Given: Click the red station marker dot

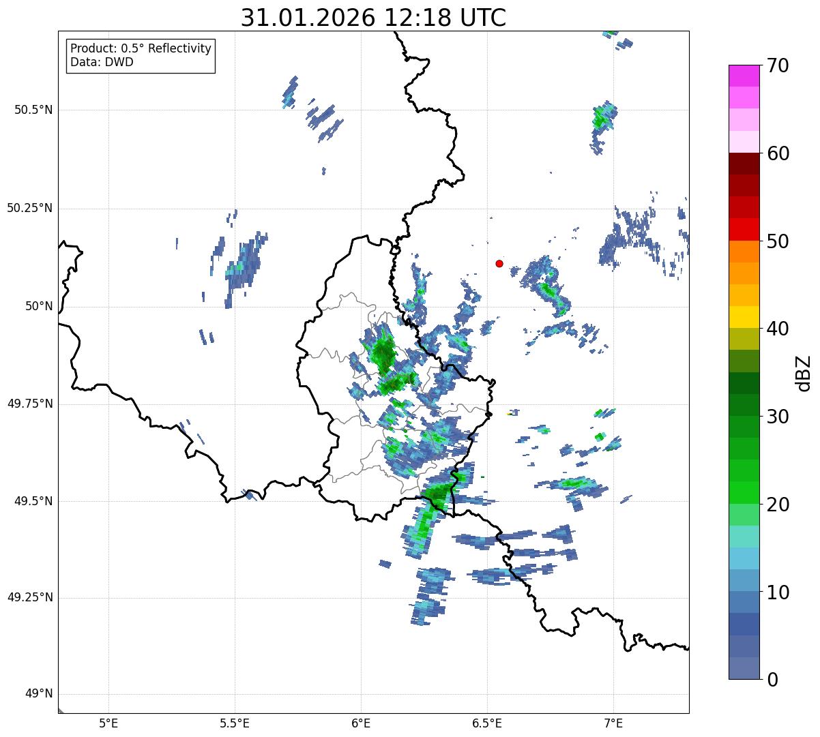Looking at the screenshot, I should pyautogui.click(x=499, y=263).
